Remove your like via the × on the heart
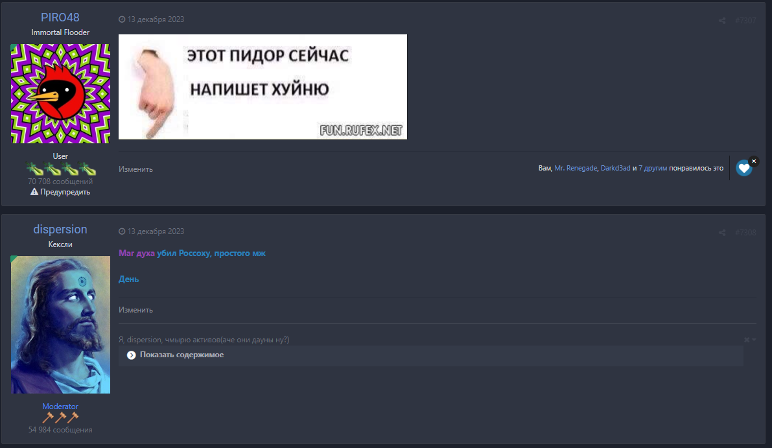 pos(754,160)
